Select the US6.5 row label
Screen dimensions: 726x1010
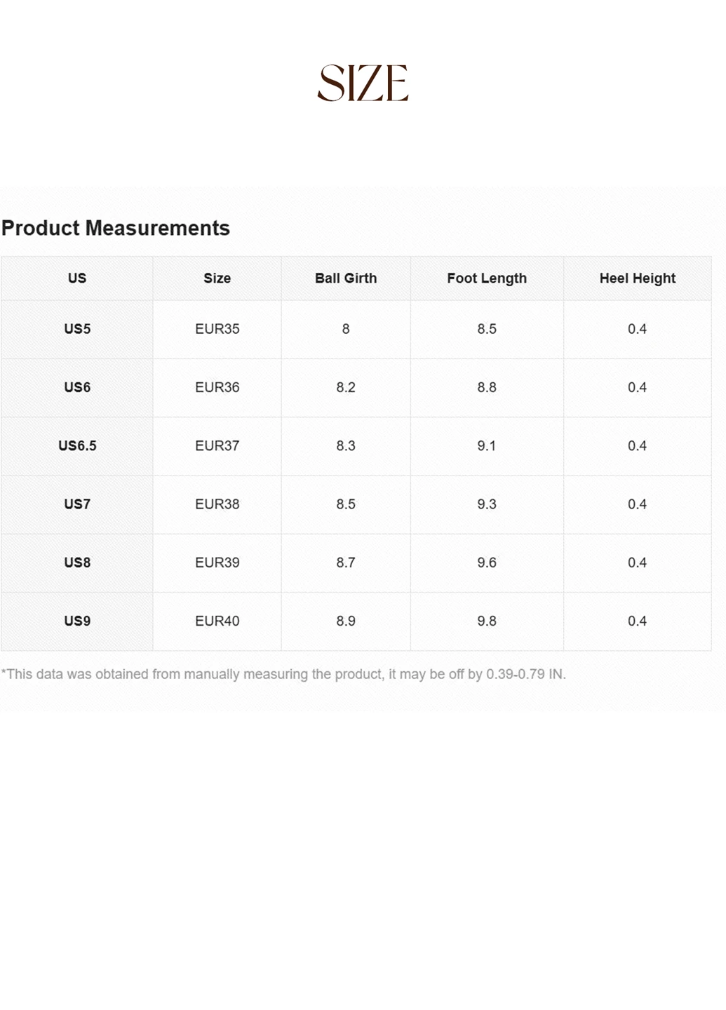pos(77,445)
